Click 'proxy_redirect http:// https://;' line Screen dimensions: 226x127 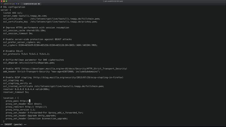click(26, 107)
